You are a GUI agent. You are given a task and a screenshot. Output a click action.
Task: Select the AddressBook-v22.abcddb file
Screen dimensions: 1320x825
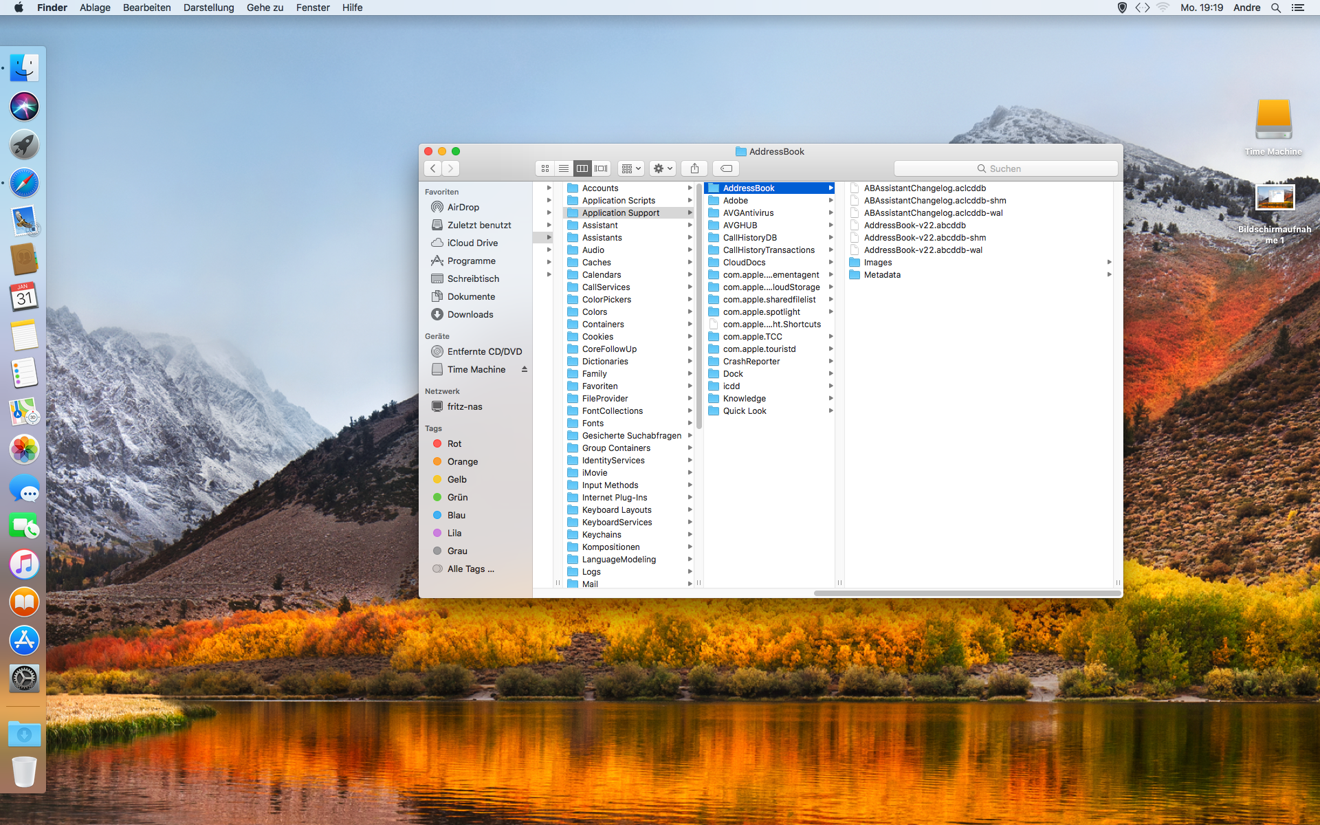click(914, 225)
